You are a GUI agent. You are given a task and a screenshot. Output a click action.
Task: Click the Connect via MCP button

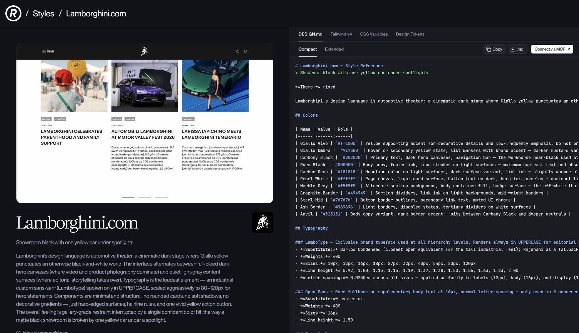(552, 49)
